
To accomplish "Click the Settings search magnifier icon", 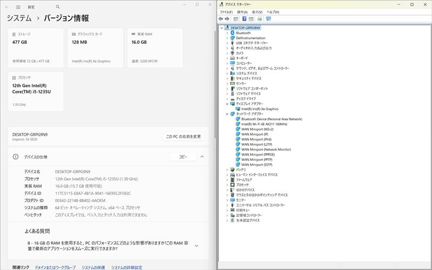I will 58,7.
